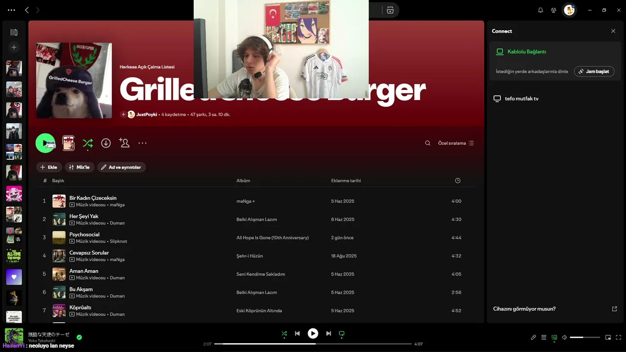The width and height of the screenshot is (626, 352).
Task: Select track Köprüaltı
Action: (x=256, y=310)
